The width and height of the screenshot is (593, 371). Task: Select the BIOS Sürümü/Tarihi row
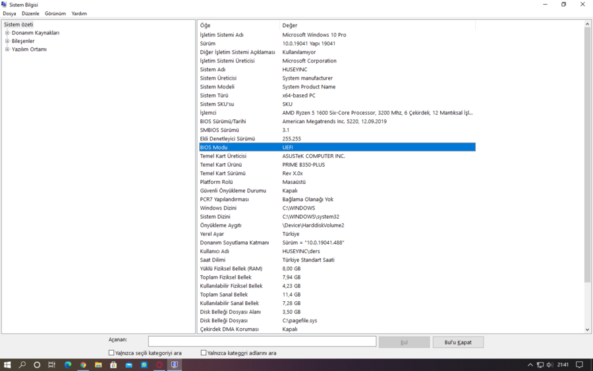tap(337, 121)
